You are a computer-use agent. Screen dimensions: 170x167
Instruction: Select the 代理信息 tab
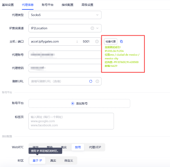click(28, 5)
